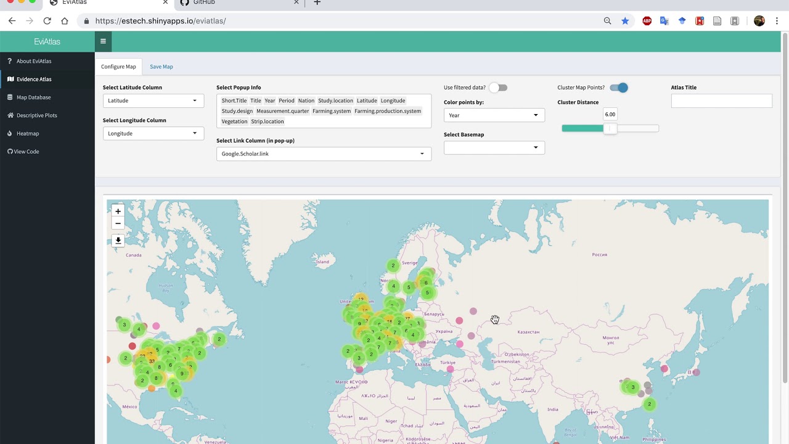Click the Farming.production.system popup tag
789x444 pixels.
coord(388,111)
